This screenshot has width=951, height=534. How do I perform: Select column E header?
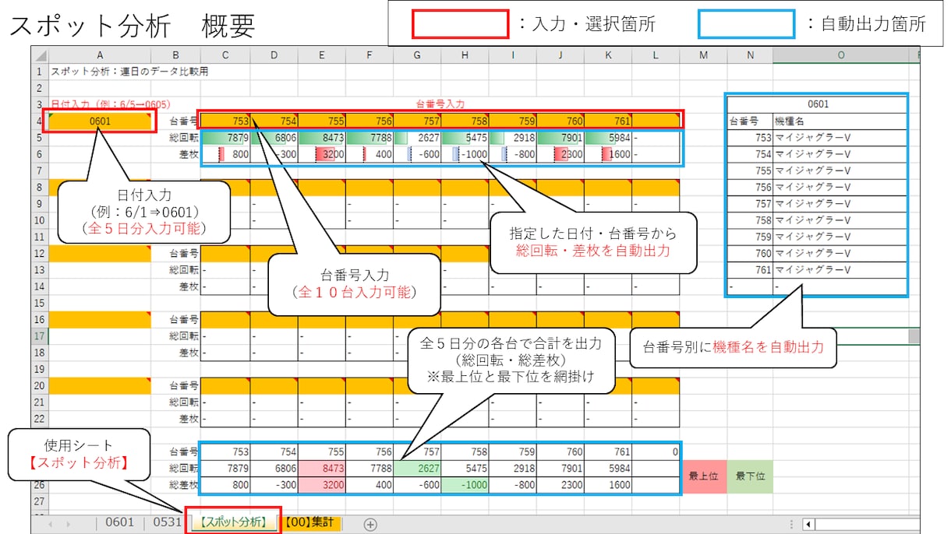tap(322, 55)
